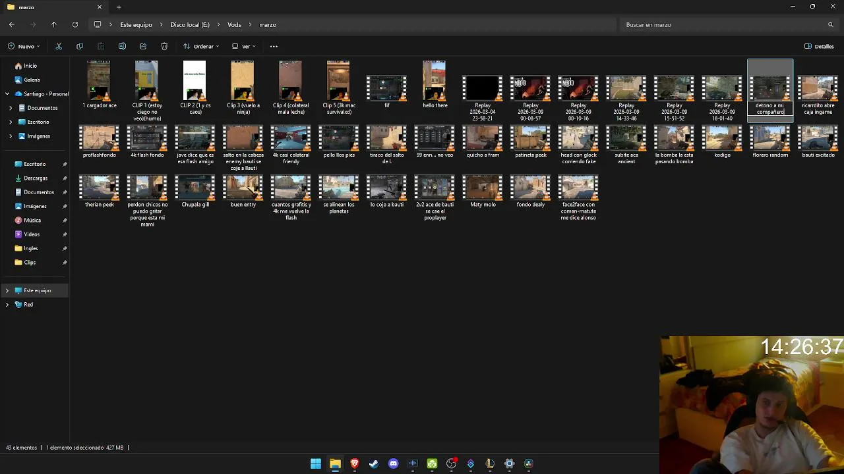Click File Explorer icon in the taskbar

[335, 463]
